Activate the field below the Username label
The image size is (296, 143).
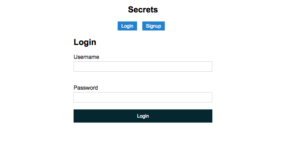[x=143, y=66]
